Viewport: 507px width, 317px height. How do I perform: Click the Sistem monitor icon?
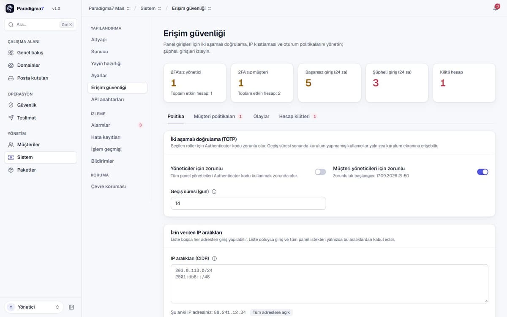11,157
